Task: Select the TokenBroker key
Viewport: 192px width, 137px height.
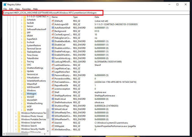Action: click(33, 58)
